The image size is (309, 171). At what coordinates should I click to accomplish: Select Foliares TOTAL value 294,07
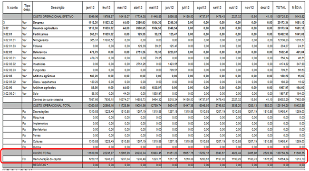point(285,46)
